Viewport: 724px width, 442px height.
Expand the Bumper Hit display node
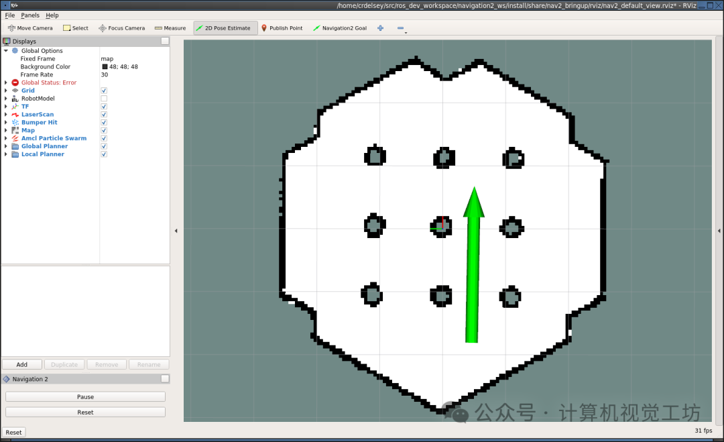tap(5, 122)
